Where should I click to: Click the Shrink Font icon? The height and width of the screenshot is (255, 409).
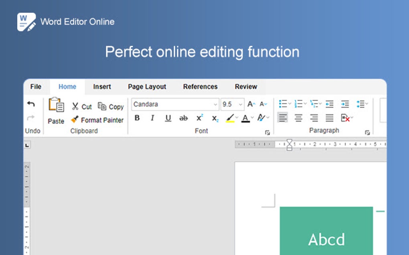[263, 104]
